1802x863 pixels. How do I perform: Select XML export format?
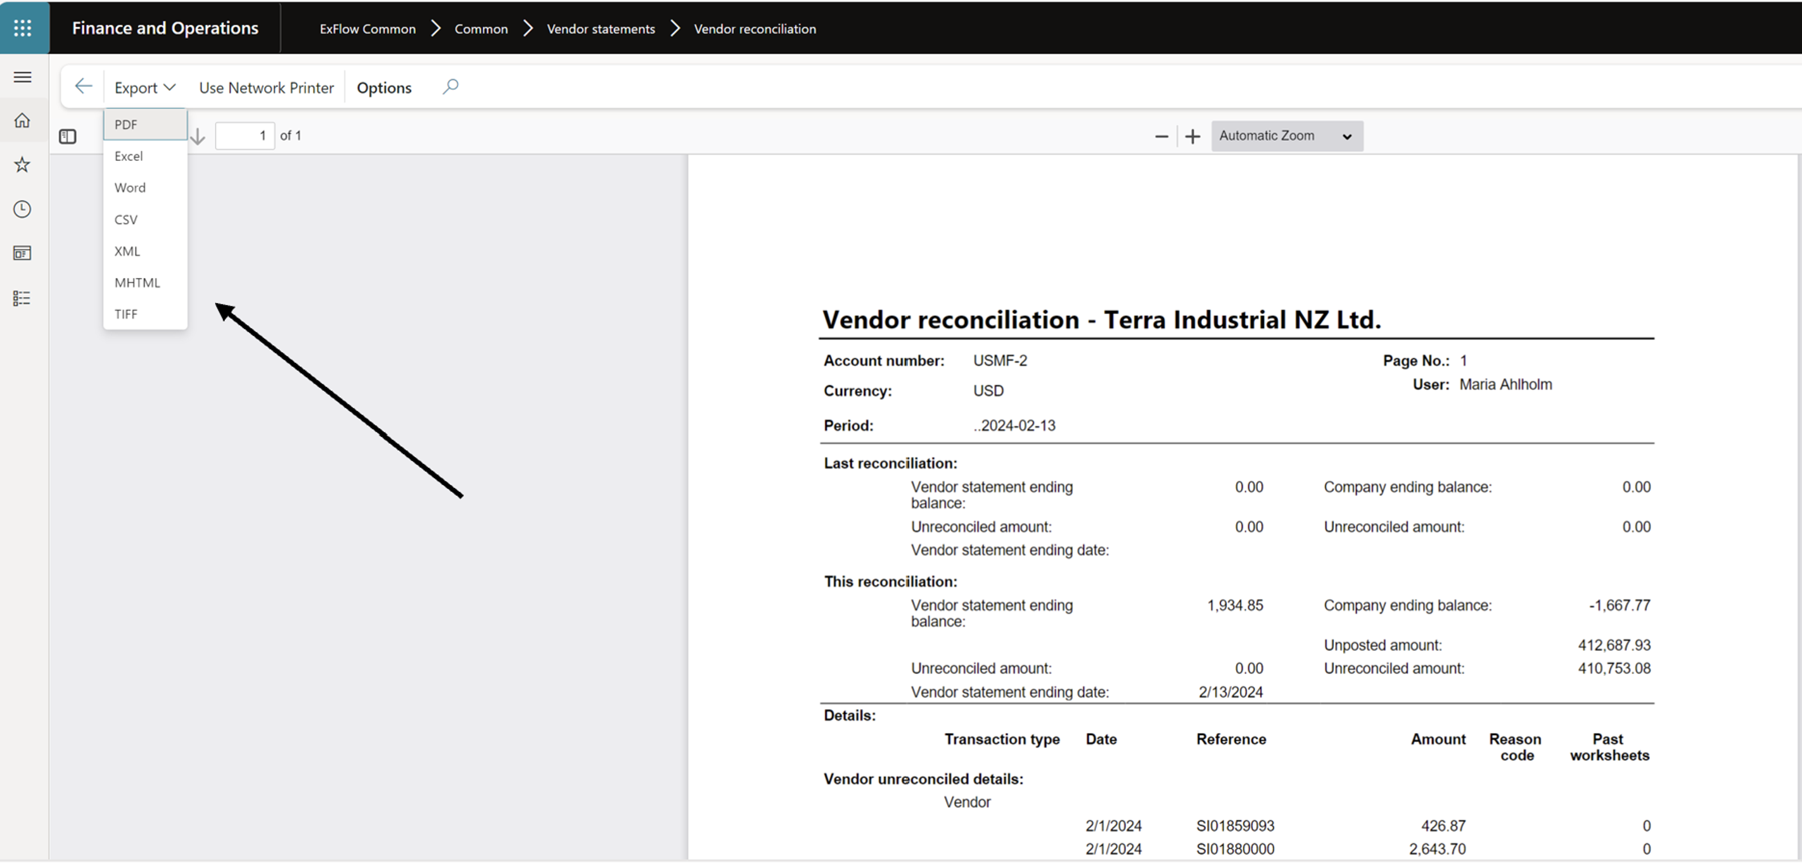coord(125,251)
